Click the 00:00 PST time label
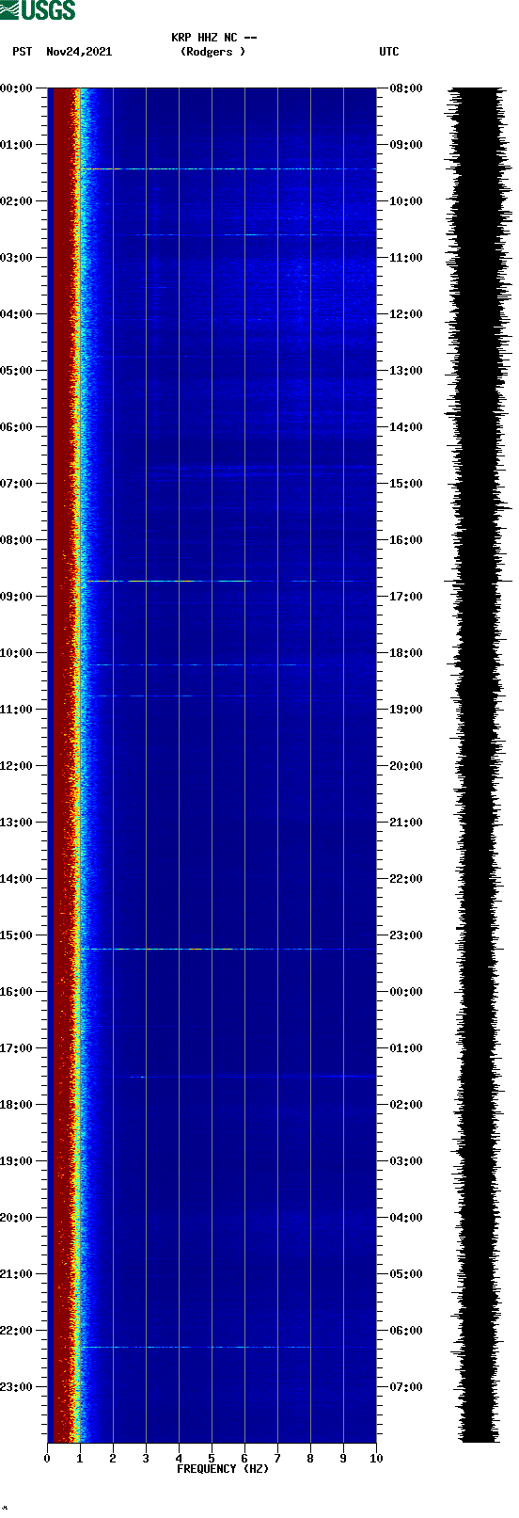 click(17, 88)
